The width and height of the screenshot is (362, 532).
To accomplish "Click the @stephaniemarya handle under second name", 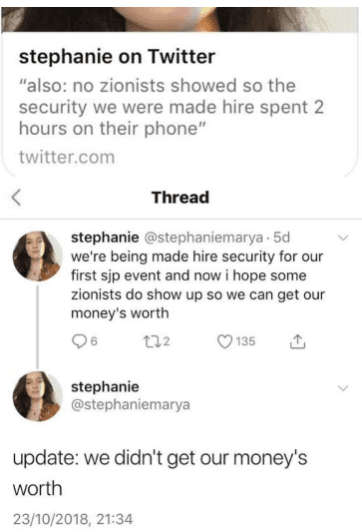I will (x=131, y=404).
